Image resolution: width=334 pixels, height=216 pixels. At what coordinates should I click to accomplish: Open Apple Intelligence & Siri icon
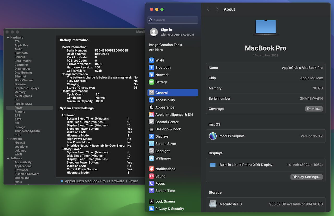(x=151, y=115)
